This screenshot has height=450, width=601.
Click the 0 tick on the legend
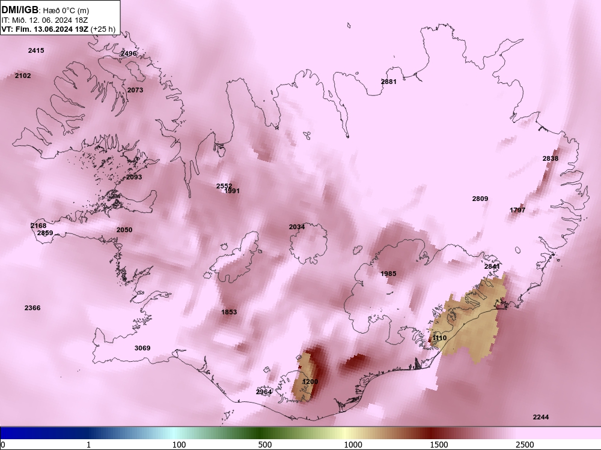click(x=3, y=445)
